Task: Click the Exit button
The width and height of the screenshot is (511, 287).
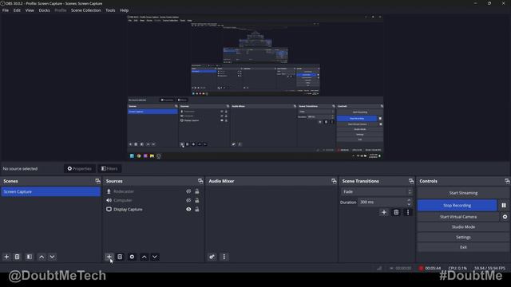Action: pyautogui.click(x=463, y=247)
